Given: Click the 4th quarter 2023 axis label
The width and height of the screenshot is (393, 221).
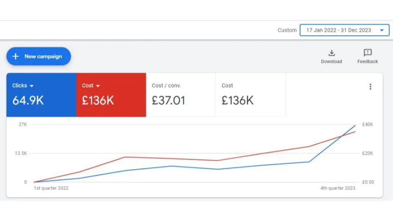Looking at the screenshot, I should pyautogui.click(x=338, y=188).
